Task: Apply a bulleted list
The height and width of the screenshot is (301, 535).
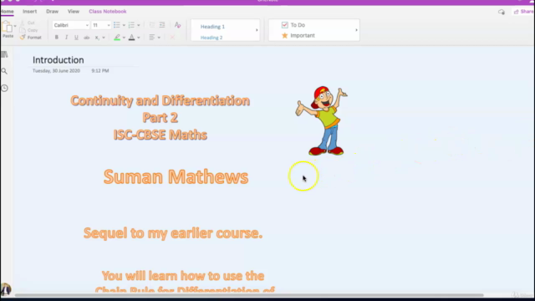Action: [x=117, y=25]
